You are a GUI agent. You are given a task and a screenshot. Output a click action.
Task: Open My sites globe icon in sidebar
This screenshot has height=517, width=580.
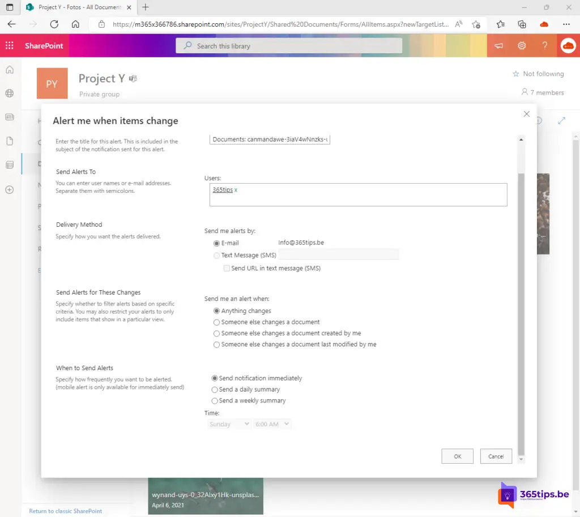(10, 94)
